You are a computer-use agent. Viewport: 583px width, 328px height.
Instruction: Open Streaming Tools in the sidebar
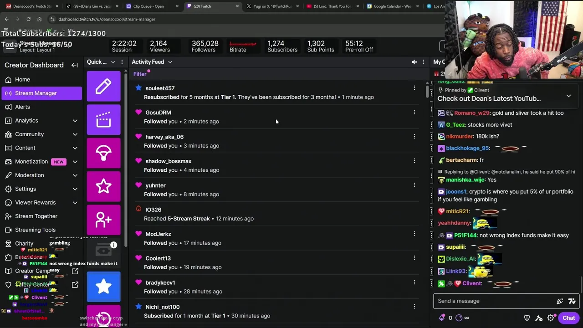[x=41, y=230]
